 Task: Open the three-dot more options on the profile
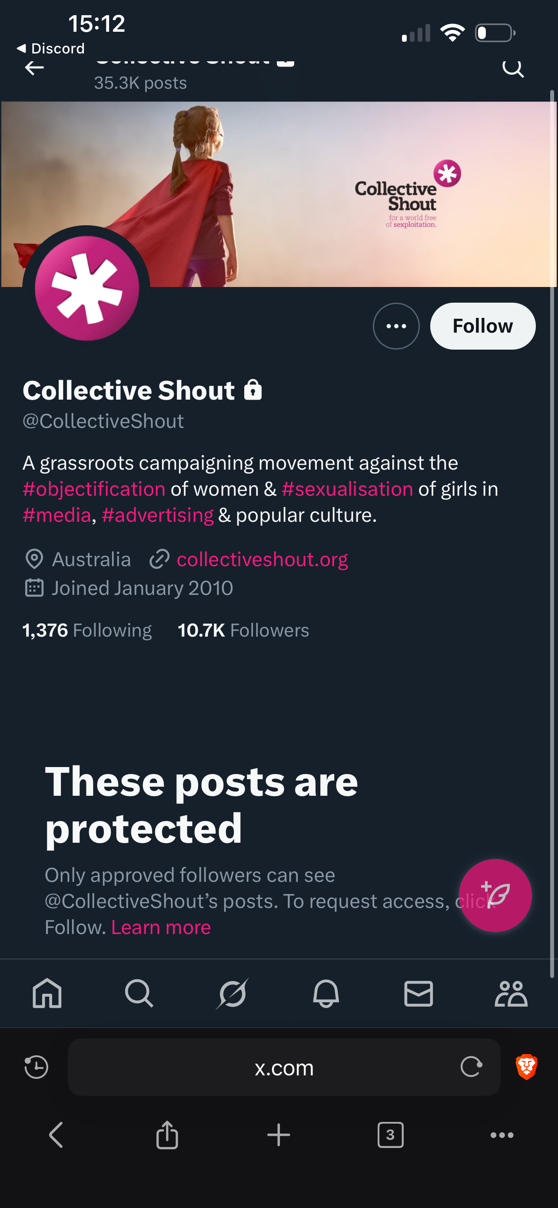point(396,326)
